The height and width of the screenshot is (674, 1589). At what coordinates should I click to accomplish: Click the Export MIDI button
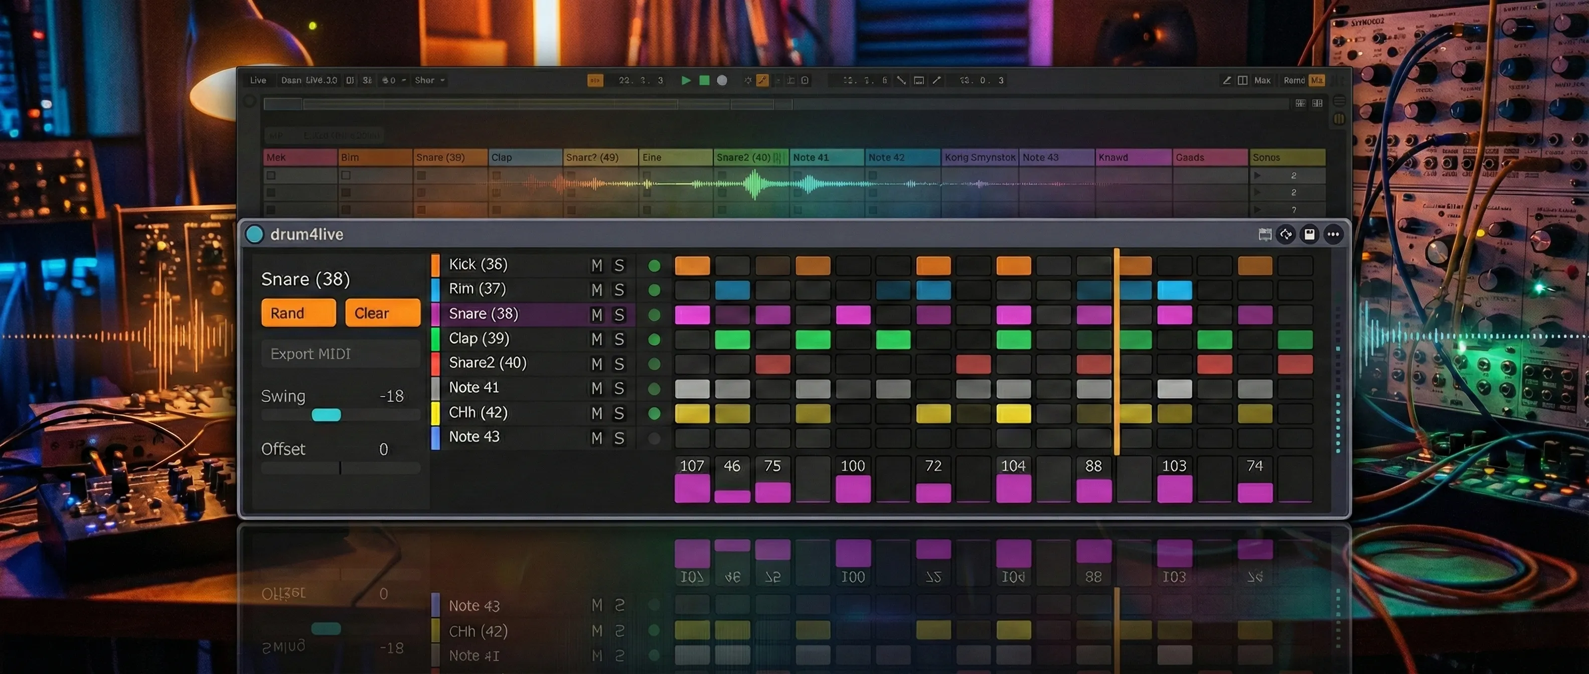click(341, 354)
